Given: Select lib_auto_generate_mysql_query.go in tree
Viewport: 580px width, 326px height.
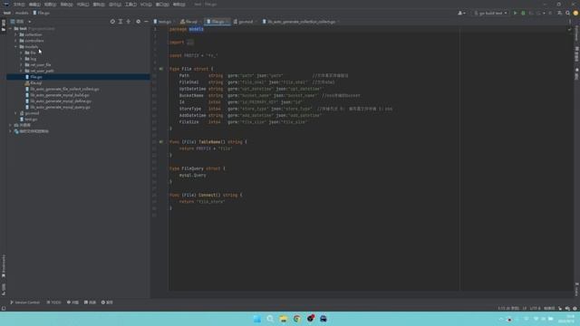Looking at the screenshot, I should tap(61, 107).
